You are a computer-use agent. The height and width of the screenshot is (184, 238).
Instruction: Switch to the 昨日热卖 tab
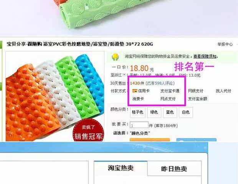174,169
